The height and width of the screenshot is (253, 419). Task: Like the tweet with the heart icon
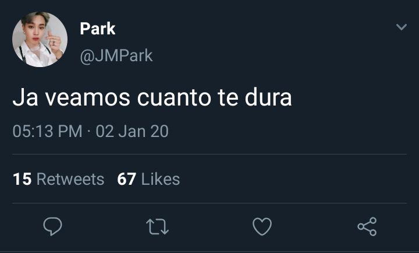(262, 227)
